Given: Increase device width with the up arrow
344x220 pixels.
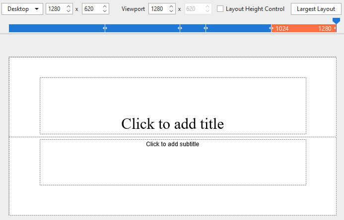Looking at the screenshot, I should pyautogui.click(x=68, y=6).
